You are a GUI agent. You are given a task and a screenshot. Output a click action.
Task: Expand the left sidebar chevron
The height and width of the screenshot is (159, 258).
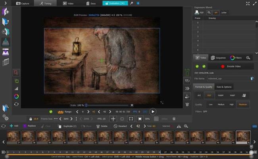click(6, 3)
